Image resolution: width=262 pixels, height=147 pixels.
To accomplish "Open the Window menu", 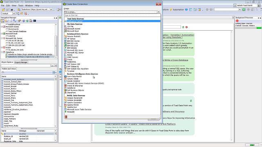I will pyautogui.click(x=29, y=5).
